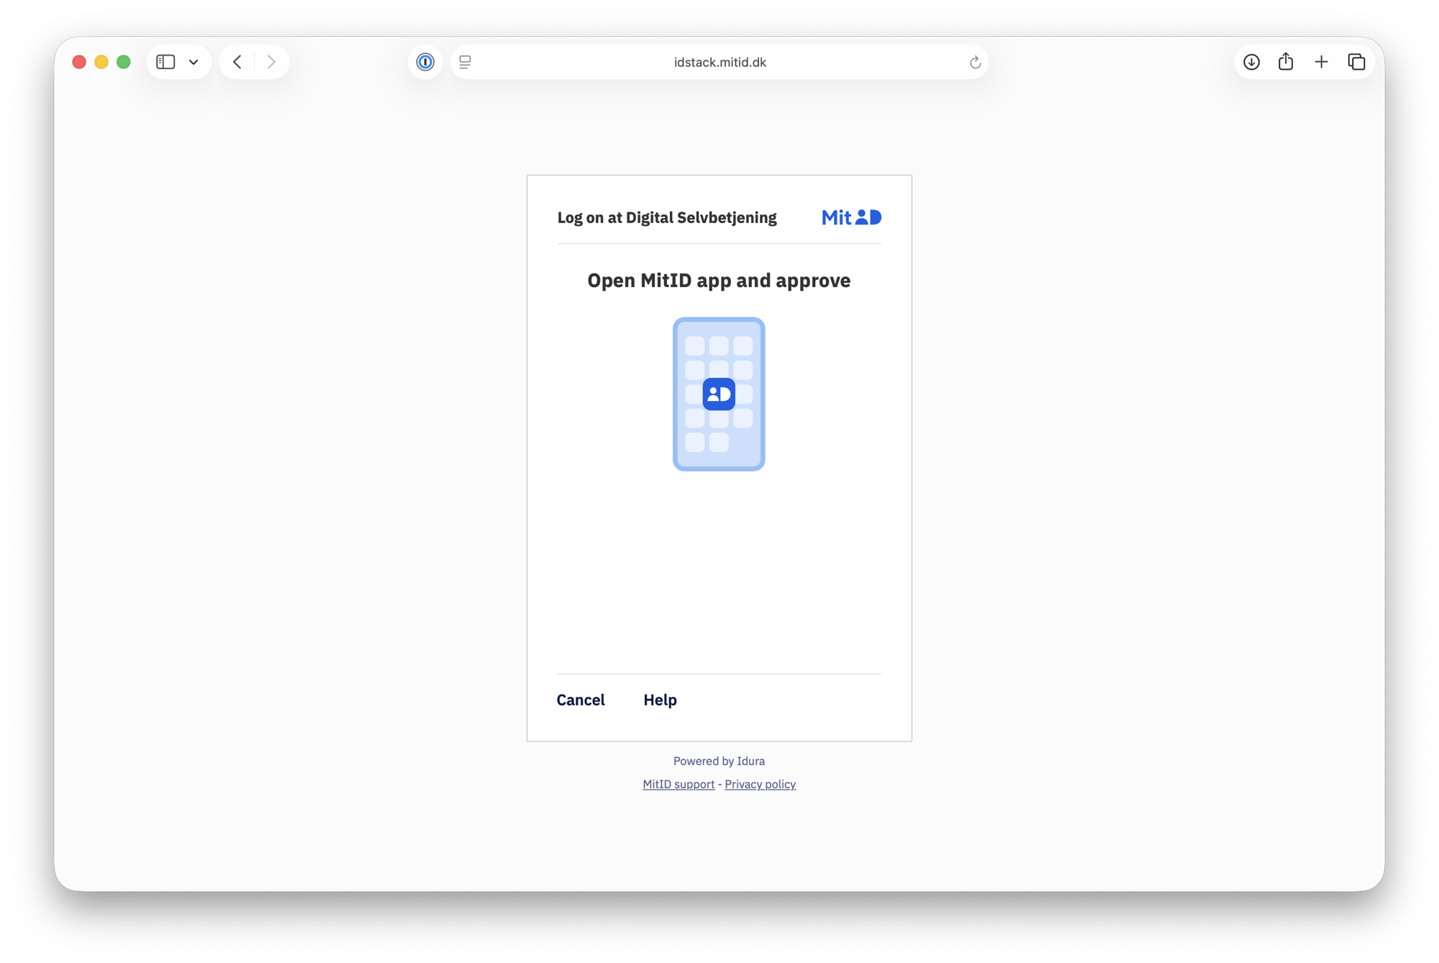The width and height of the screenshot is (1439, 963).
Task: Minimize the Safari window
Action: click(x=101, y=62)
